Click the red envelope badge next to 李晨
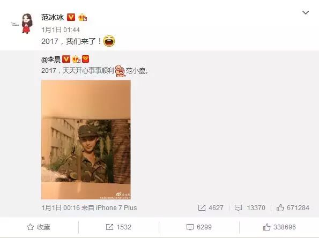Viewport: 319px width, 238px height. (x=85, y=59)
